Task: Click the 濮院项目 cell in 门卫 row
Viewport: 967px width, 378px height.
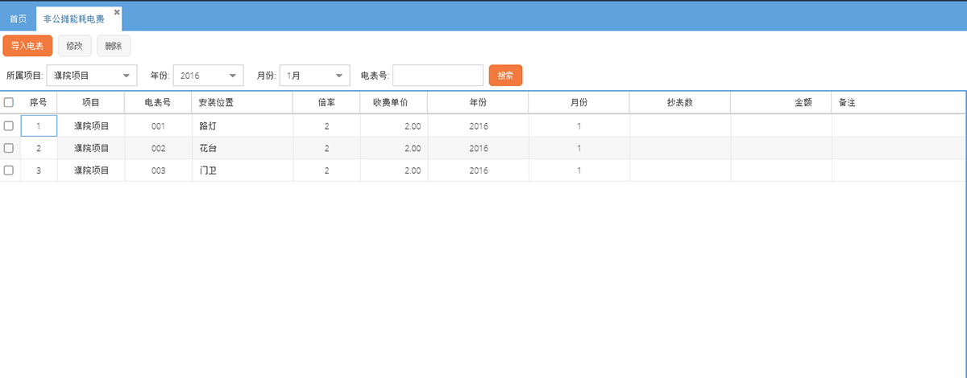Action: click(x=91, y=171)
